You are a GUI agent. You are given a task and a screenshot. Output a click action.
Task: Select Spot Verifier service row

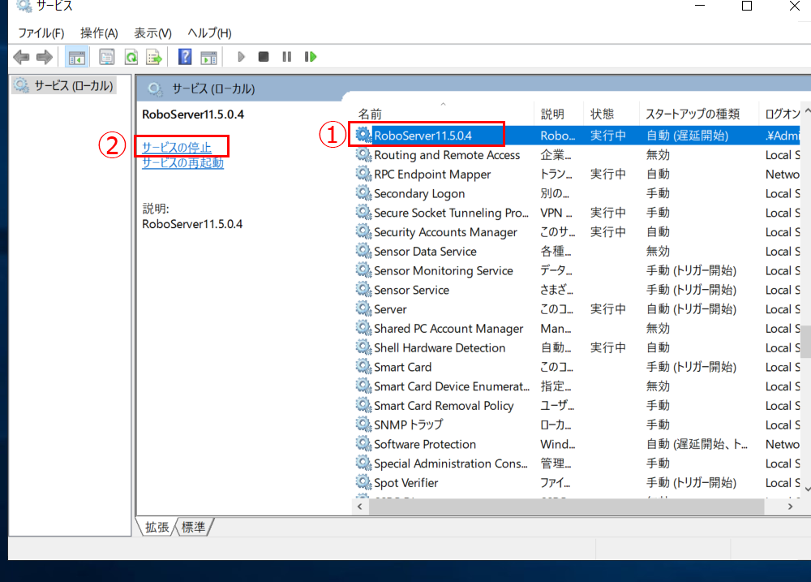pyautogui.click(x=577, y=483)
